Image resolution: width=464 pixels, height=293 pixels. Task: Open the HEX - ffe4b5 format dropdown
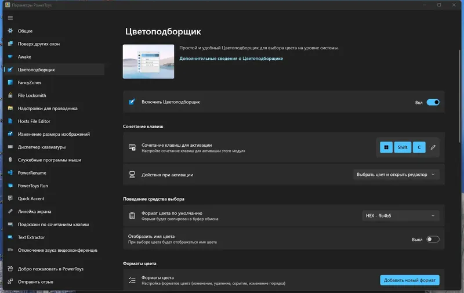point(401,216)
